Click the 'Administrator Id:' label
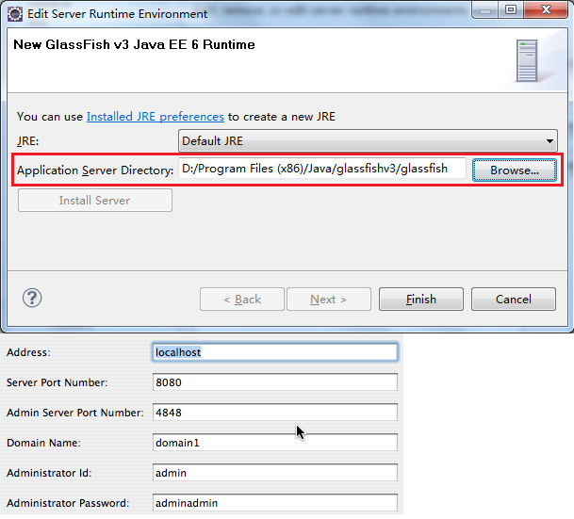 point(49,473)
